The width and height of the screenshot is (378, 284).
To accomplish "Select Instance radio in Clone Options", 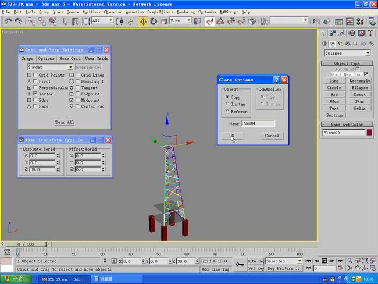I will (227, 104).
